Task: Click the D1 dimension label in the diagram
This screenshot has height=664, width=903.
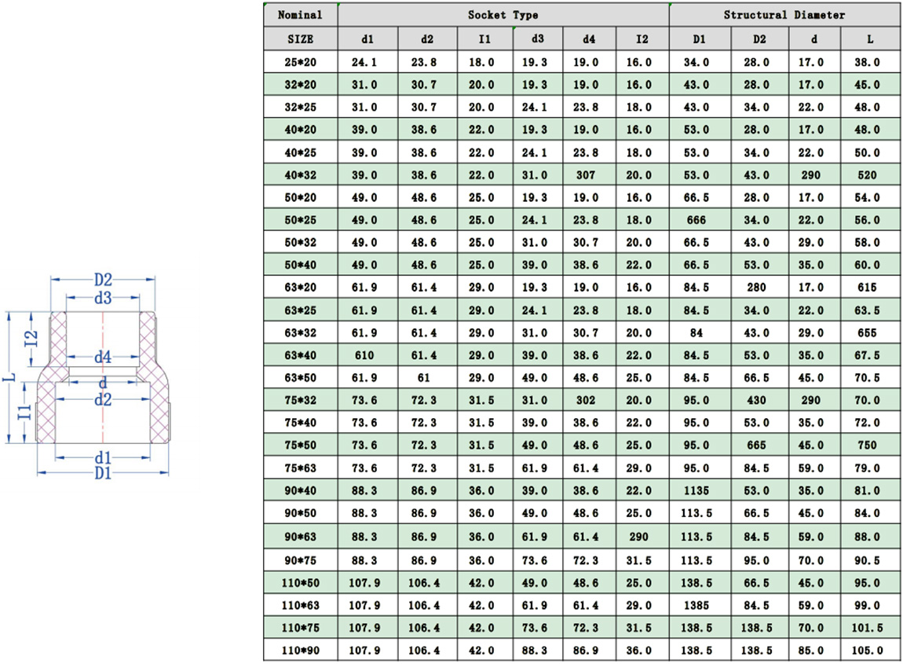Action: pos(104,474)
